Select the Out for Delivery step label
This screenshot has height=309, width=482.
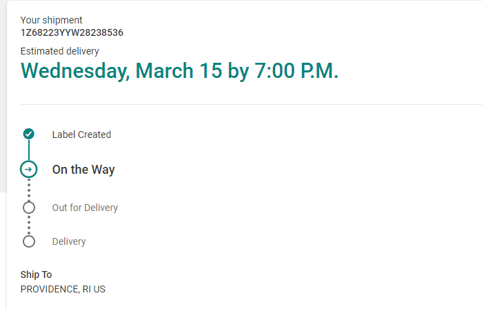[x=85, y=208]
